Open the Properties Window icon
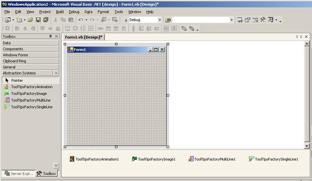The width and height of the screenshot is (312, 181). pos(247,20)
